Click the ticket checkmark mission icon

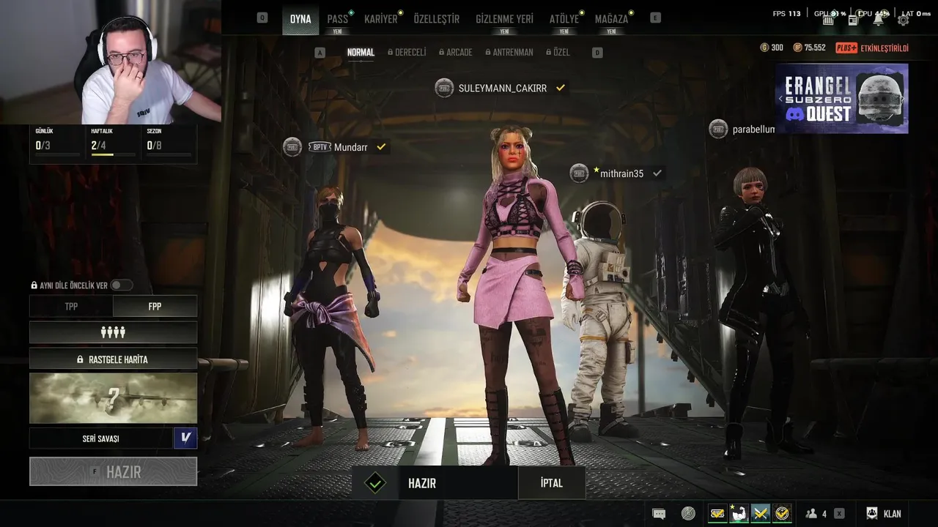pyautogui.click(x=717, y=514)
